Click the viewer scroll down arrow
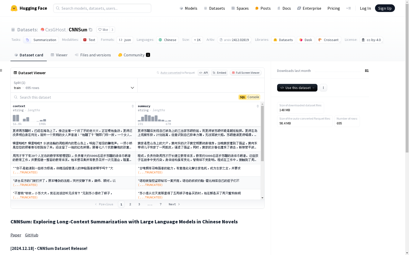This screenshot has width=409, height=255. pos(262,198)
